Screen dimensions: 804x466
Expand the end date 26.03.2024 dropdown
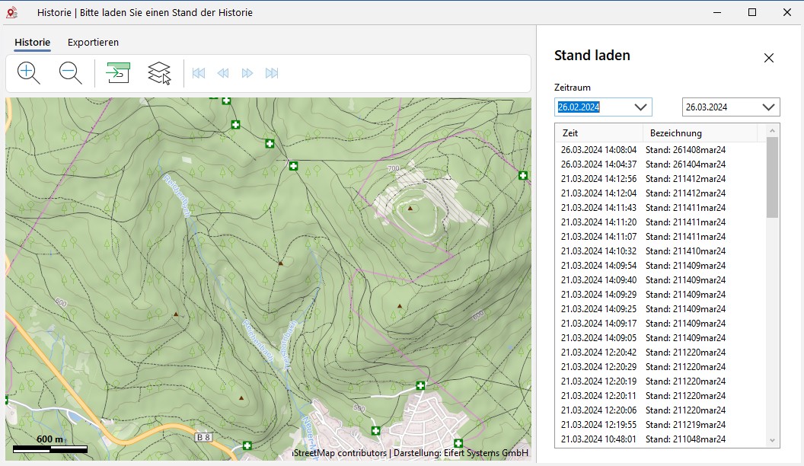click(x=768, y=107)
